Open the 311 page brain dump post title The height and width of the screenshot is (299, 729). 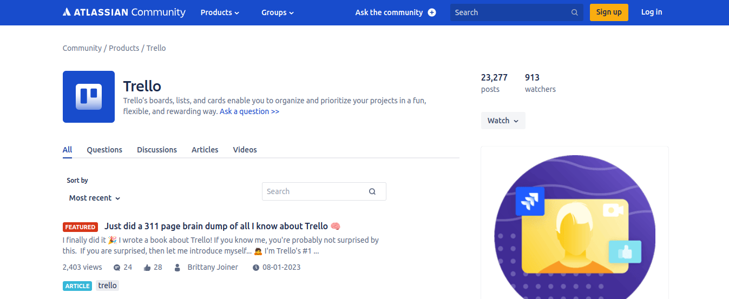click(222, 226)
